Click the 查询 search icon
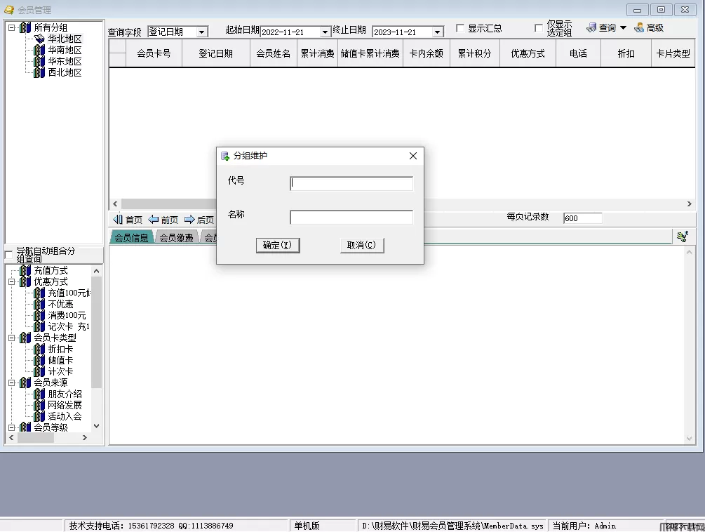The image size is (705, 532). point(591,28)
